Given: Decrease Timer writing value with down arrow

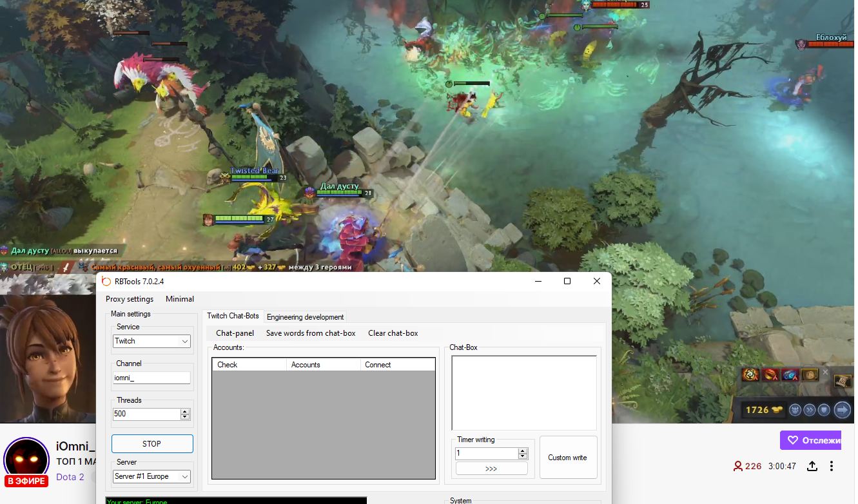Looking at the screenshot, I should (x=523, y=456).
